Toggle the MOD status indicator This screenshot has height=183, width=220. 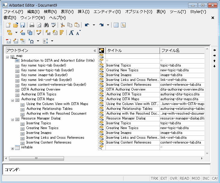point(196,178)
